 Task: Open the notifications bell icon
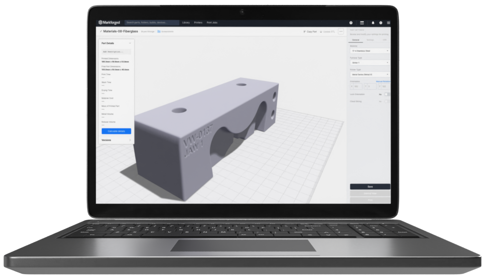click(x=373, y=23)
